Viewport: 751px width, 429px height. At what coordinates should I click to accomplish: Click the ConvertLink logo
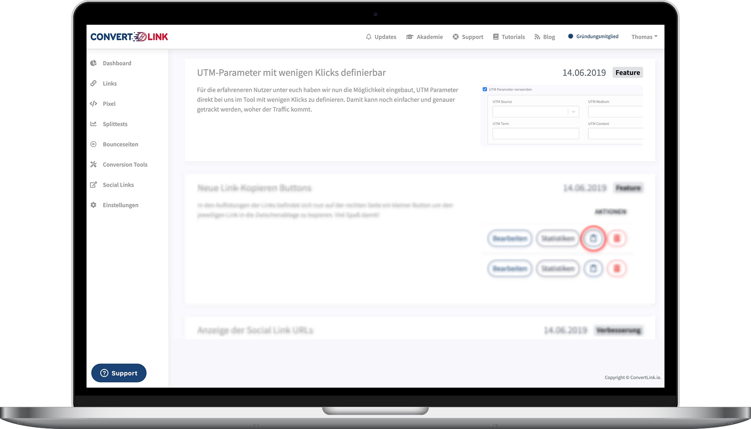click(x=129, y=37)
